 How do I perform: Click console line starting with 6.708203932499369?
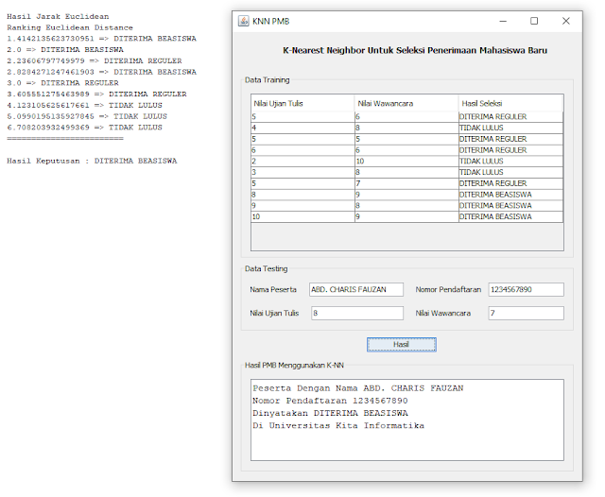pyautogui.click(x=84, y=128)
